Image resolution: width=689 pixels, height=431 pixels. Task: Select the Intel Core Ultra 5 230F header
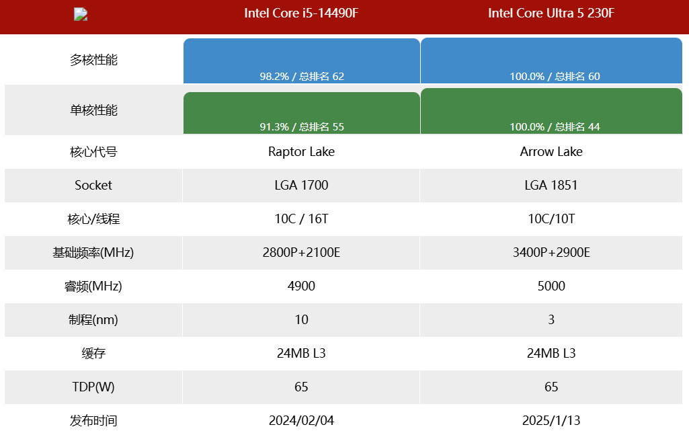pyautogui.click(x=551, y=13)
